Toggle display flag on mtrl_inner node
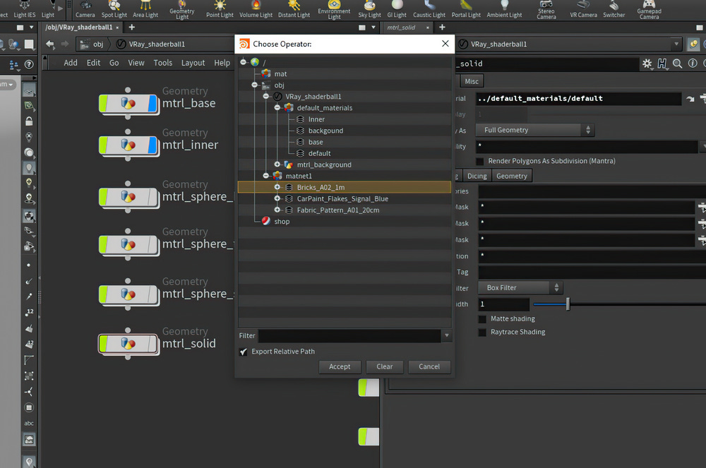The image size is (706, 468). point(153,145)
